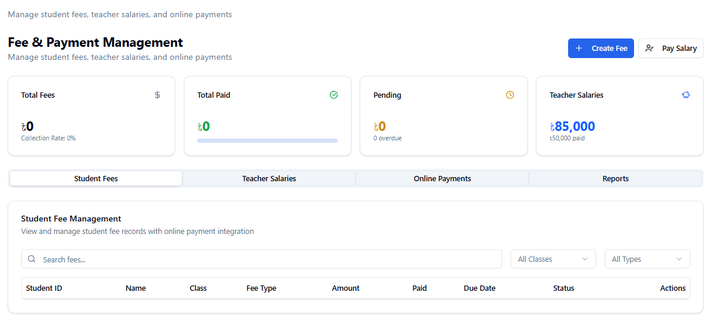Go to the Reports tab

coord(616,178)
